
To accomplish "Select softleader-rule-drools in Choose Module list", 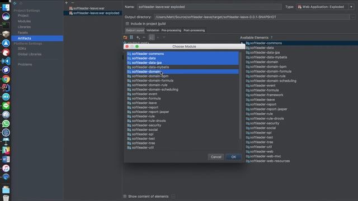I will [x=183, y=121].
